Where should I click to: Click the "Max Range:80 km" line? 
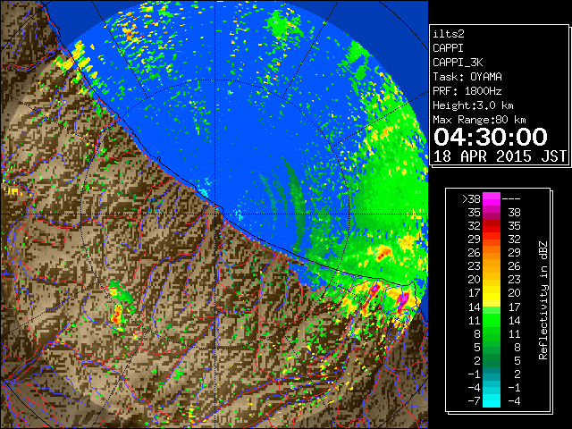point(479,120)
